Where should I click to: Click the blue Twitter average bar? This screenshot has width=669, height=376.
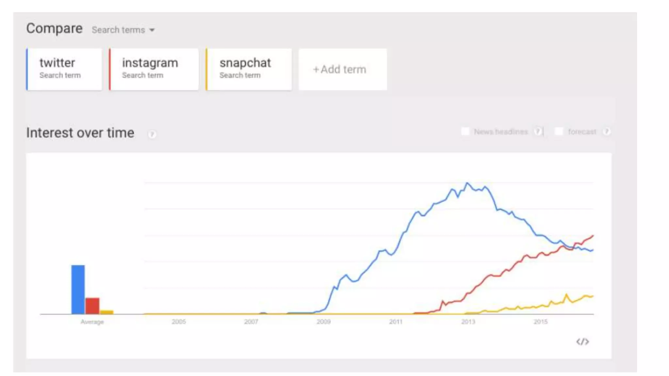coord(78,290)
